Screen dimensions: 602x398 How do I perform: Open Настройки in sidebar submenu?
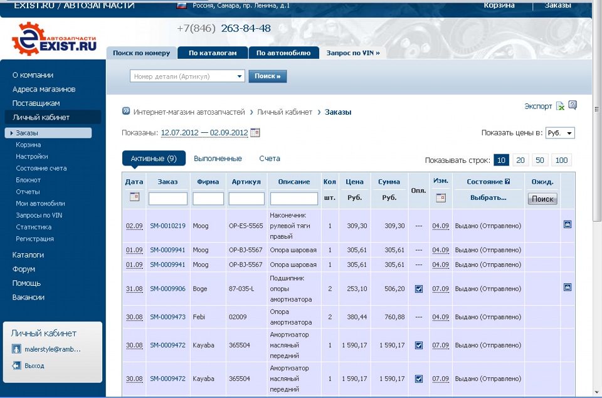32,157
